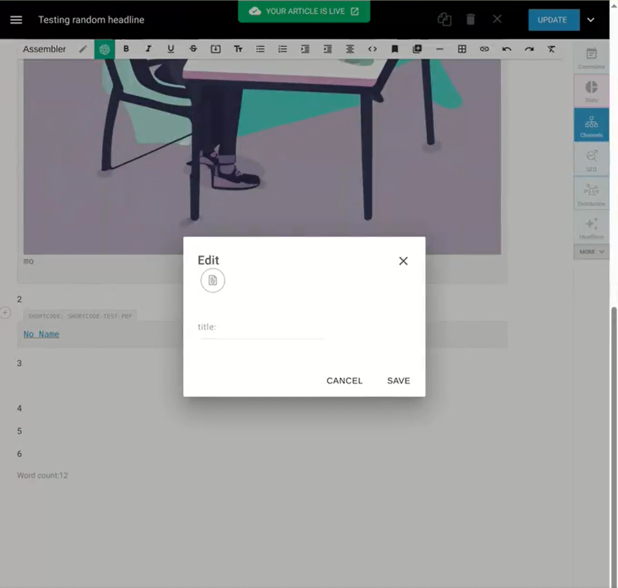The image size is (618, 588).
Task: Click the Bold formatting icon
Action: click(x=126, y=49)
